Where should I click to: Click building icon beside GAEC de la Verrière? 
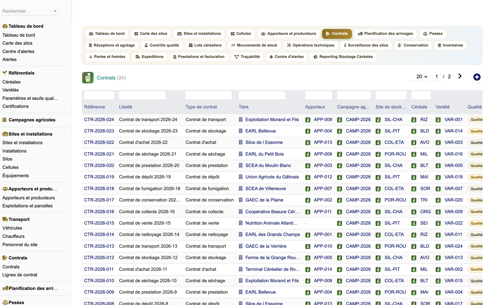point(241,246)
